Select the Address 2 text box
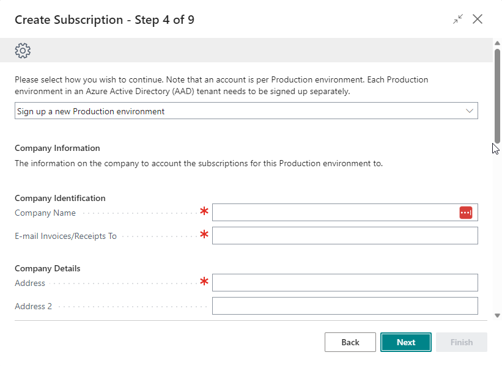 click(345, 306)
